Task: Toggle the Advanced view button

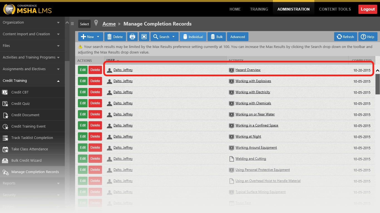Action: (x=238, y=37)
